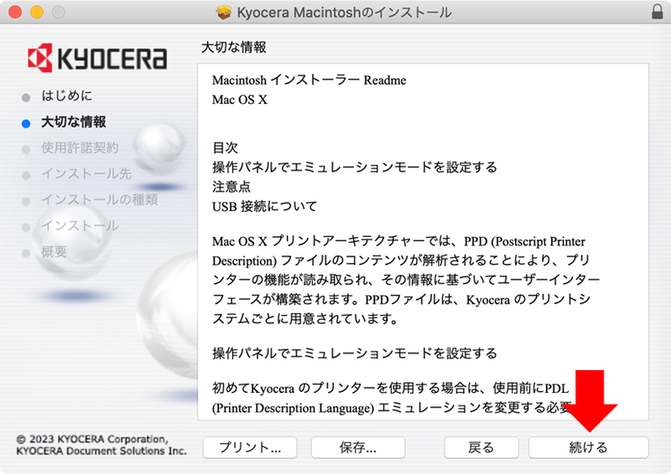Click the 目次 heading in readme
The height and width of the screenshot is (474, 671).
point(225,147)
